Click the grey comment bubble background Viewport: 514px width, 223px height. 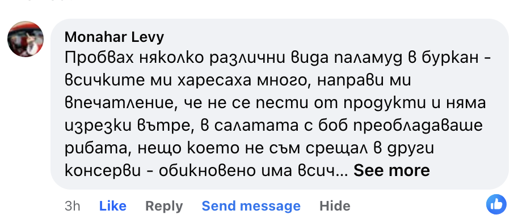[x=280, y=104]
